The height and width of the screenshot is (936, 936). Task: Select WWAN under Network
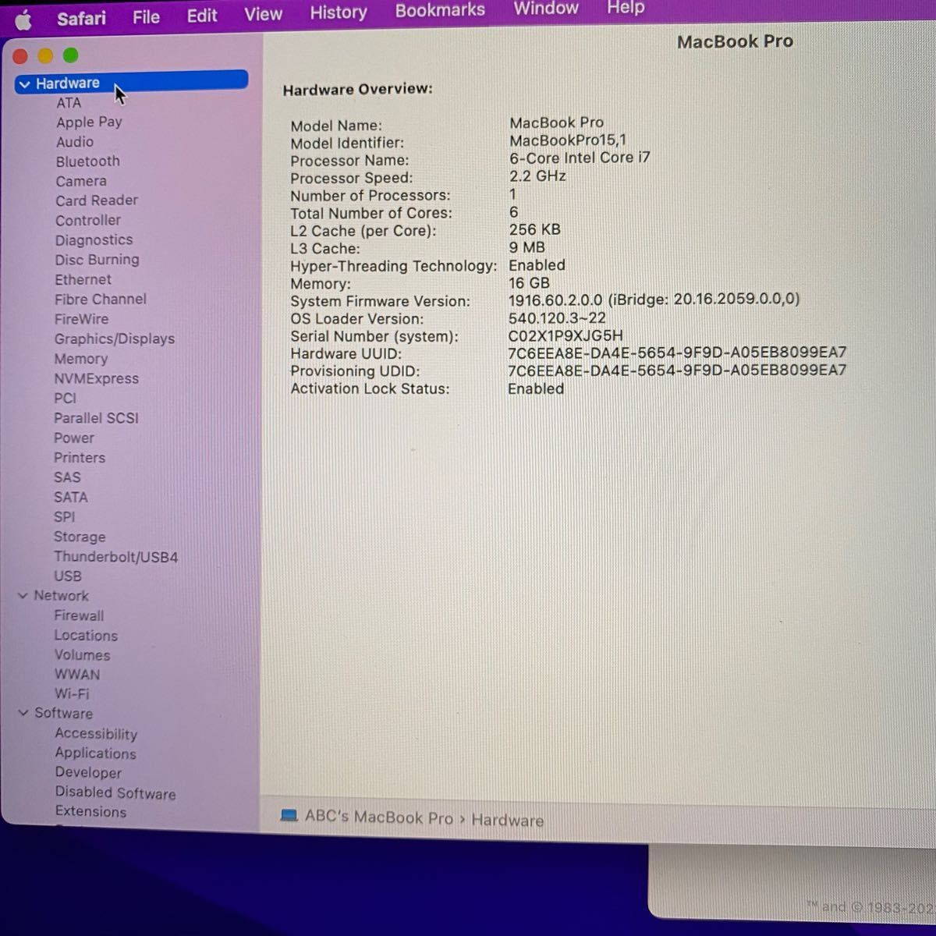77,674
